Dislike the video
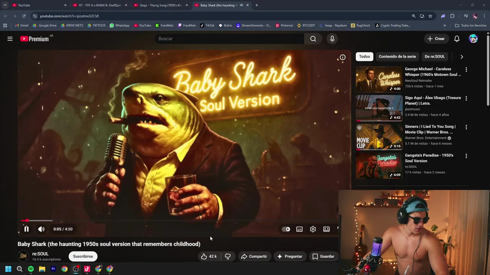 coord(228,256)
